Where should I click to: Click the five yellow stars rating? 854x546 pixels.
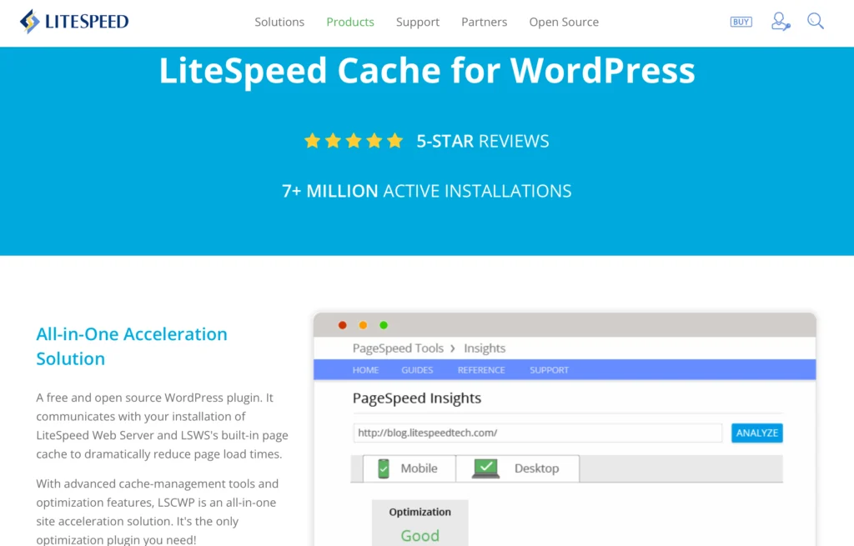click(x=354, y=141)
